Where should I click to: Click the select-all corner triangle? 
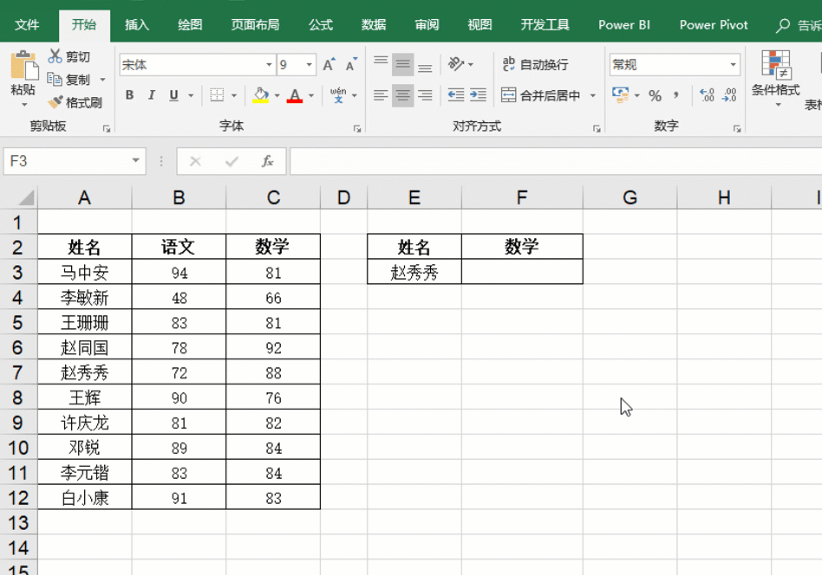point(26,198)
